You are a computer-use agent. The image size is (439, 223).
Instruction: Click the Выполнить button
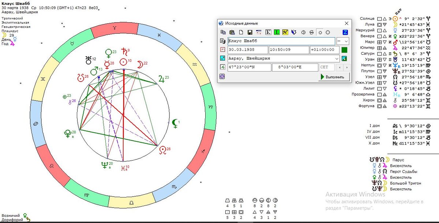click(334, 77)
